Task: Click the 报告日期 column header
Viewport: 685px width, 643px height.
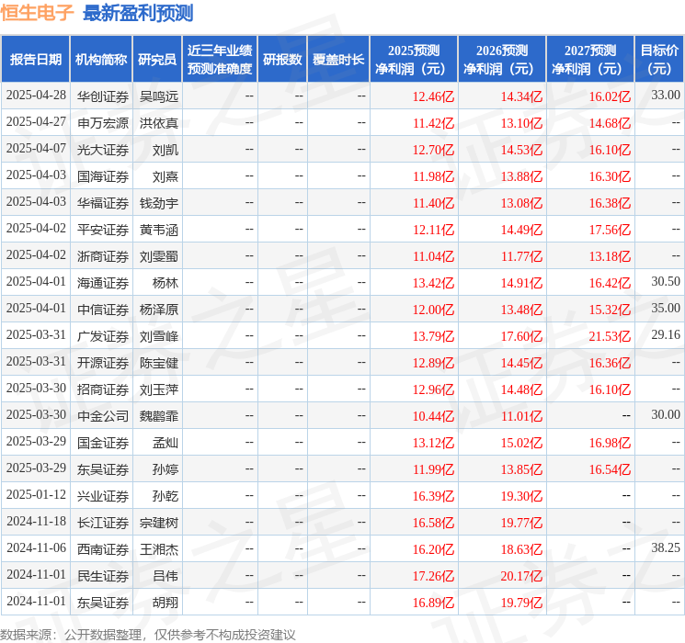Action: [x=35, y=60]
